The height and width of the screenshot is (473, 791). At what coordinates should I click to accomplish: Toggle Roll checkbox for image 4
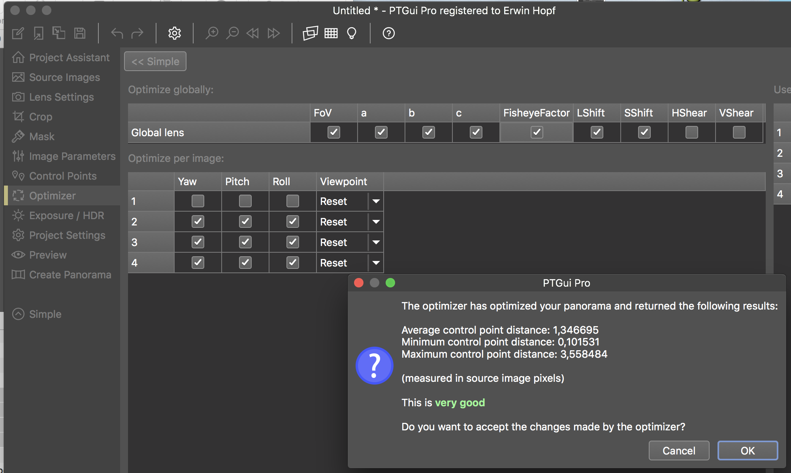click(293, 263)
